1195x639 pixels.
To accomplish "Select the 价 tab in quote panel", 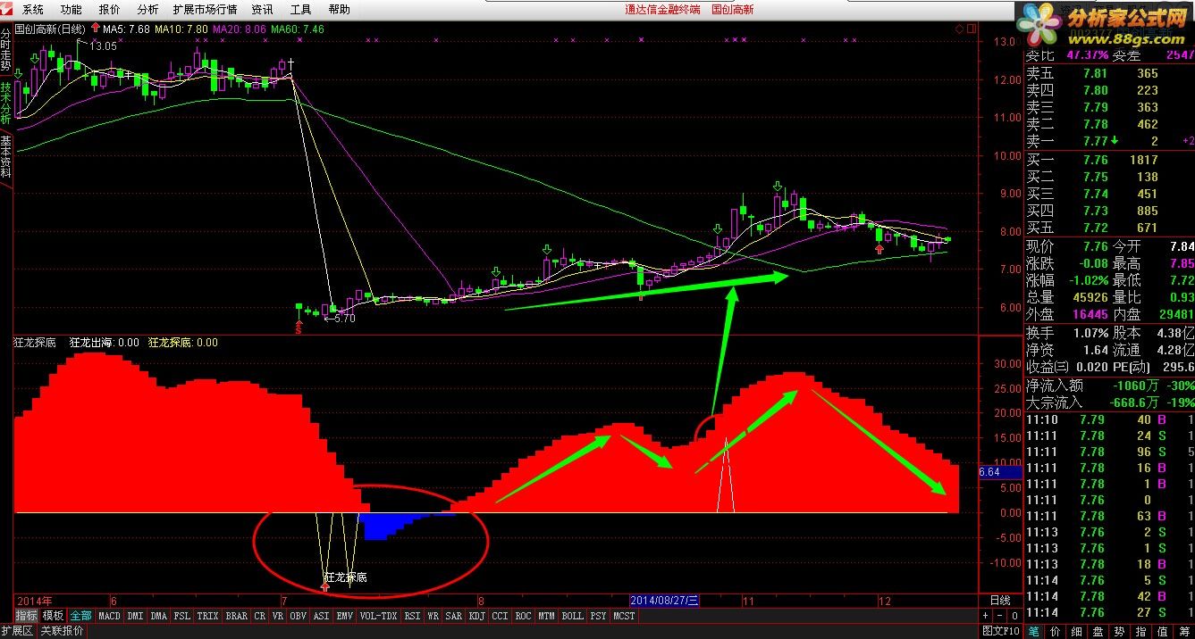I will pos(1057,631).
